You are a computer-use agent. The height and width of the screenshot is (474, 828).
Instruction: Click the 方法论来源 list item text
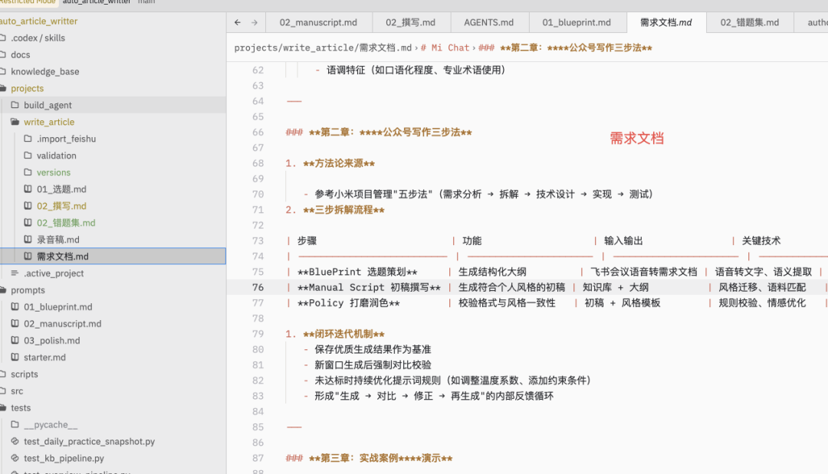tap(339, 163)
